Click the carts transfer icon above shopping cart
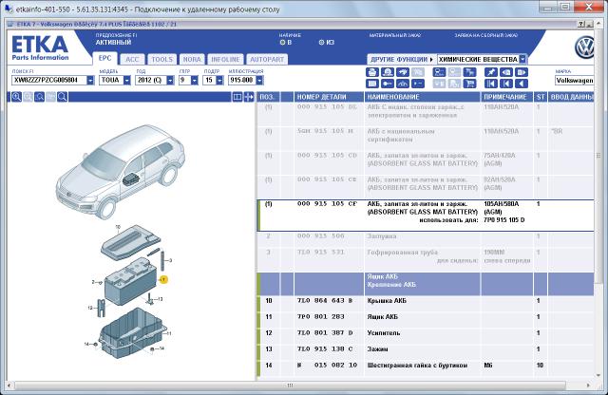Viewport: 608px width, 395px height. (x=469, y=72)
